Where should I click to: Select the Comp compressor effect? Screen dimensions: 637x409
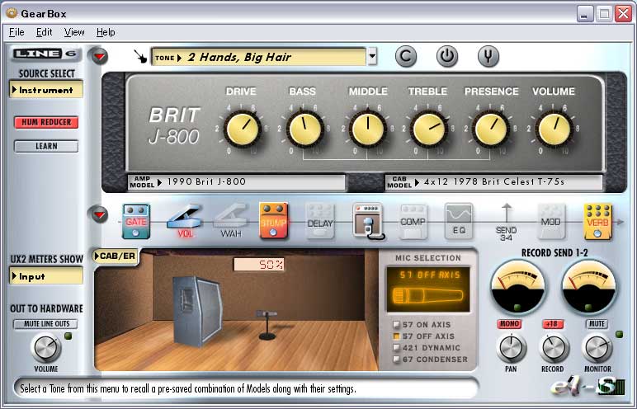pyautogui.click(x=413, y=220)
